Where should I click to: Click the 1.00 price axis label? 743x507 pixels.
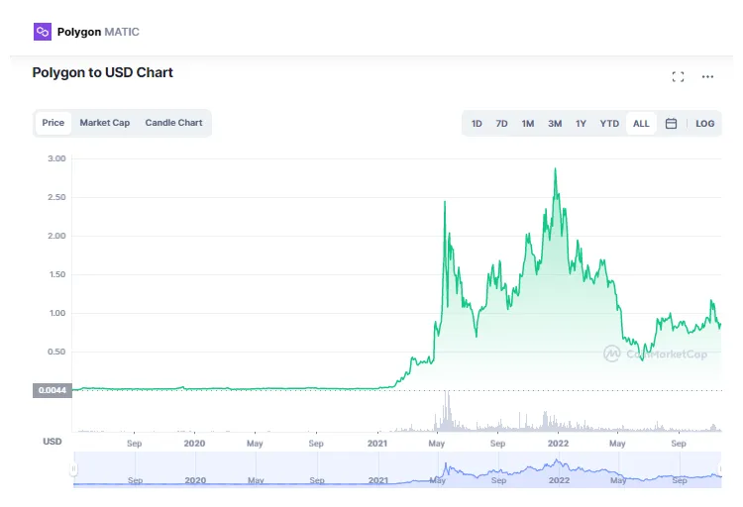(57, 313)
